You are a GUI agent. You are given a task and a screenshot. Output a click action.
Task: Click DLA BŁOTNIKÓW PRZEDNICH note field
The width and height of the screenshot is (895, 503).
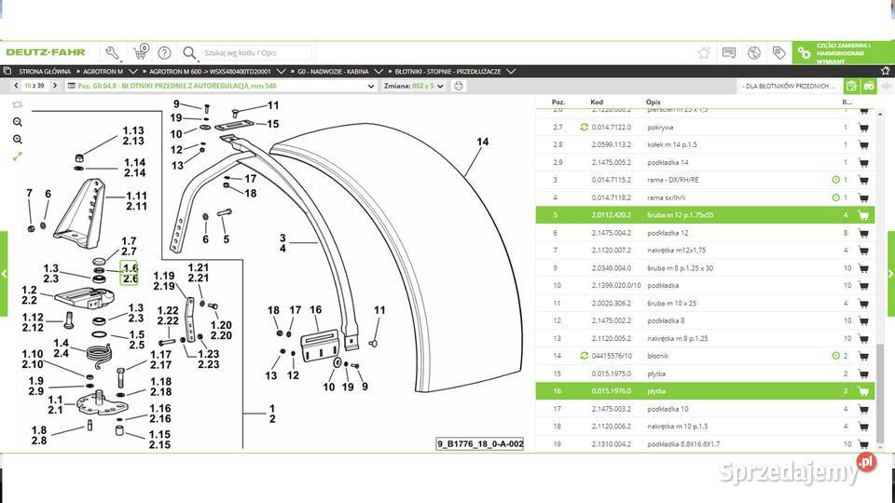[790, 86]
